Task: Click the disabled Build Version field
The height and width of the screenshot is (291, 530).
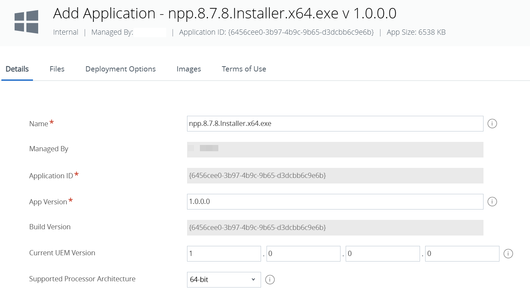Action: (x=335, y=228)
